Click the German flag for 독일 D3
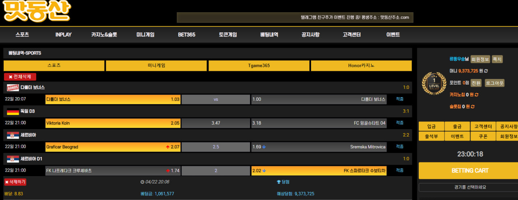518x200 pixels. 13,111
